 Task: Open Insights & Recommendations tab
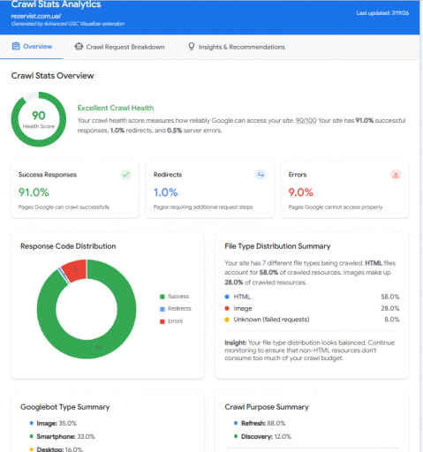pos(237,47)
